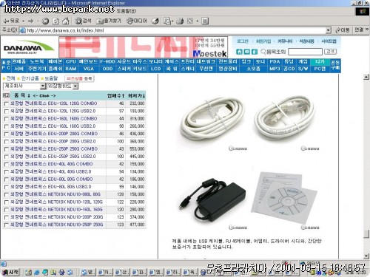Launch Internet Explorer from quick launch
Image resolution: width=370 pixels, height=277 pixels.
click(37, 273)
